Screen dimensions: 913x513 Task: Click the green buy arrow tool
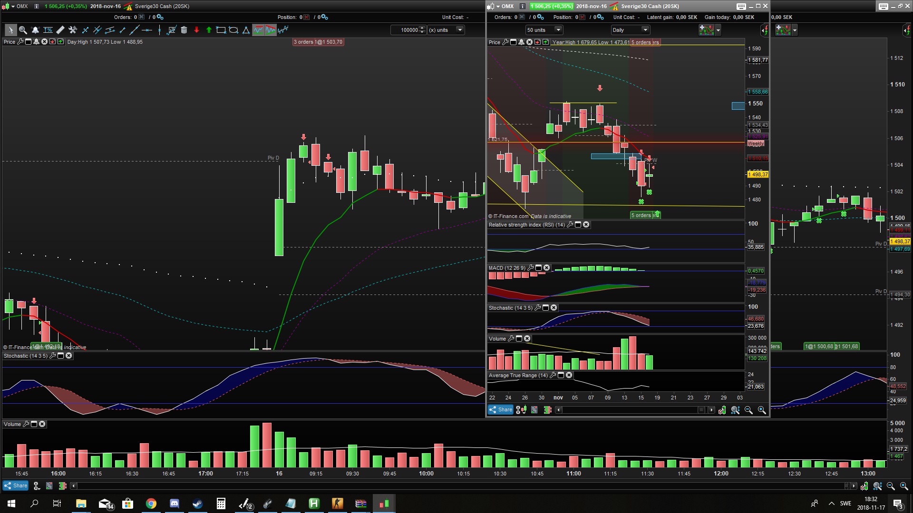click(209, 30)
